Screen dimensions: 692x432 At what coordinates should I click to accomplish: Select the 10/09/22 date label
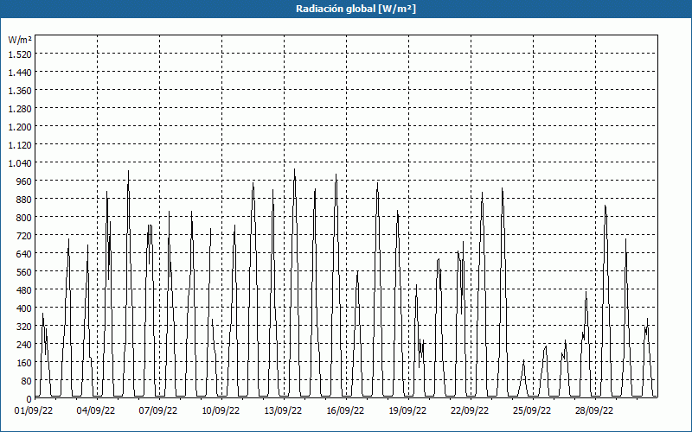pyautogui.click(x=221, y=410)
